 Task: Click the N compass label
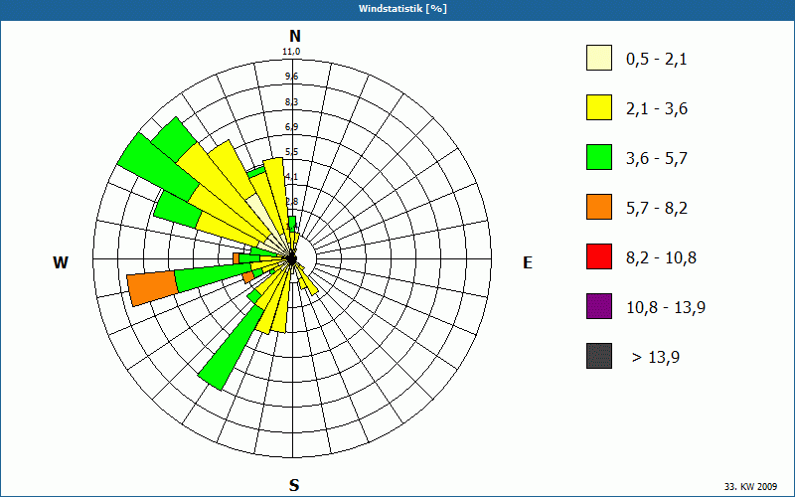(x=294, y=36)
